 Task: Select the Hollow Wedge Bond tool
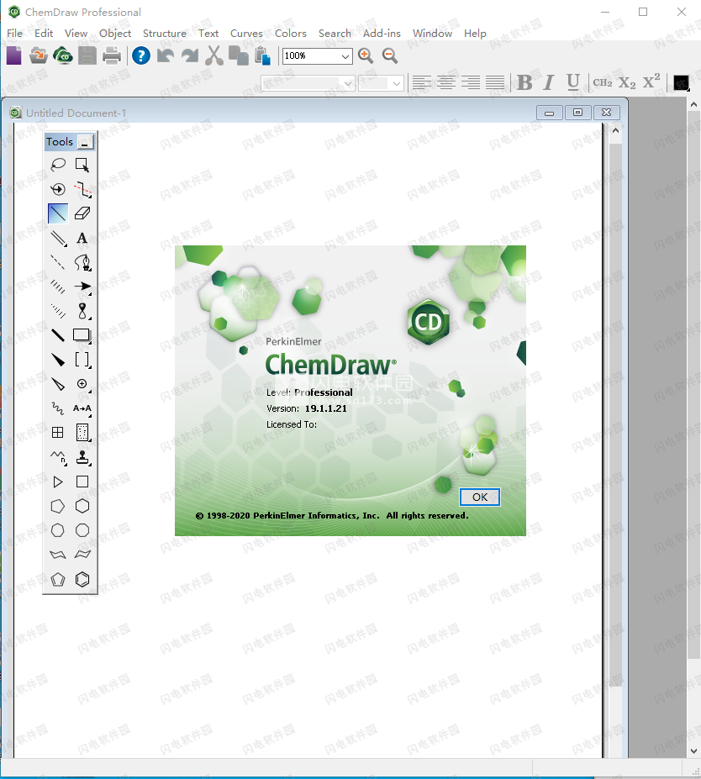tap(58, 384)
